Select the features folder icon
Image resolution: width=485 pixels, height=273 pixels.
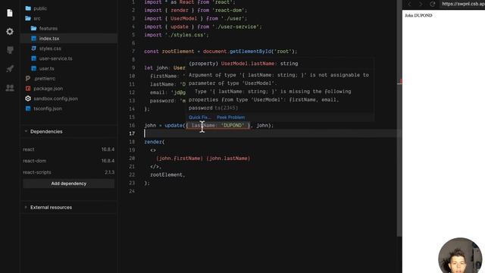tap(33, 29)
